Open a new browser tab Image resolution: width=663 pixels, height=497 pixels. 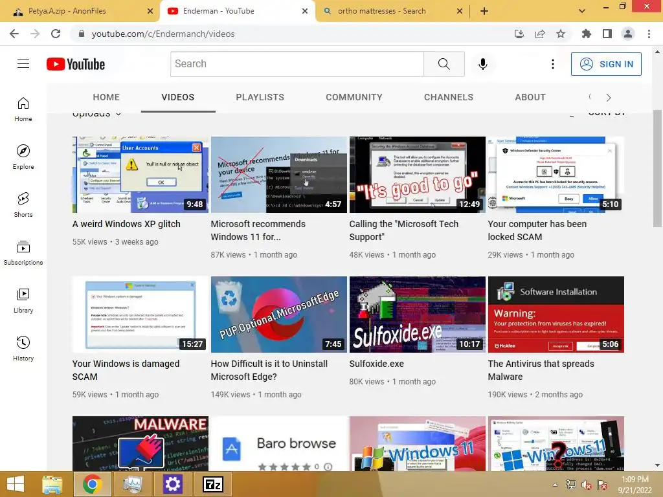(484, 11)
